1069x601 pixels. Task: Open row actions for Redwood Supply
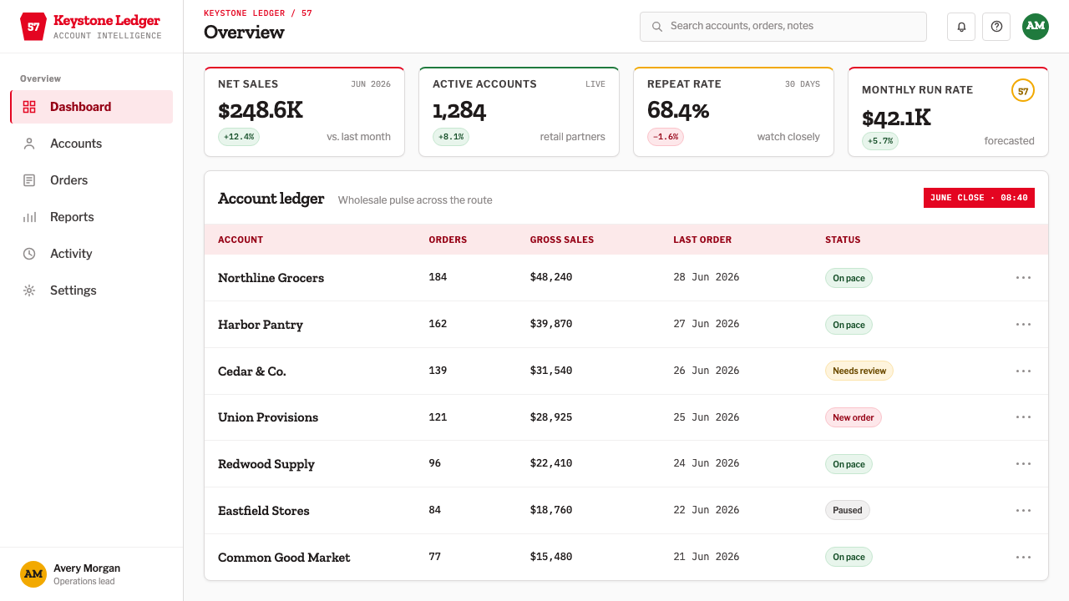[x=1023, y=464]
